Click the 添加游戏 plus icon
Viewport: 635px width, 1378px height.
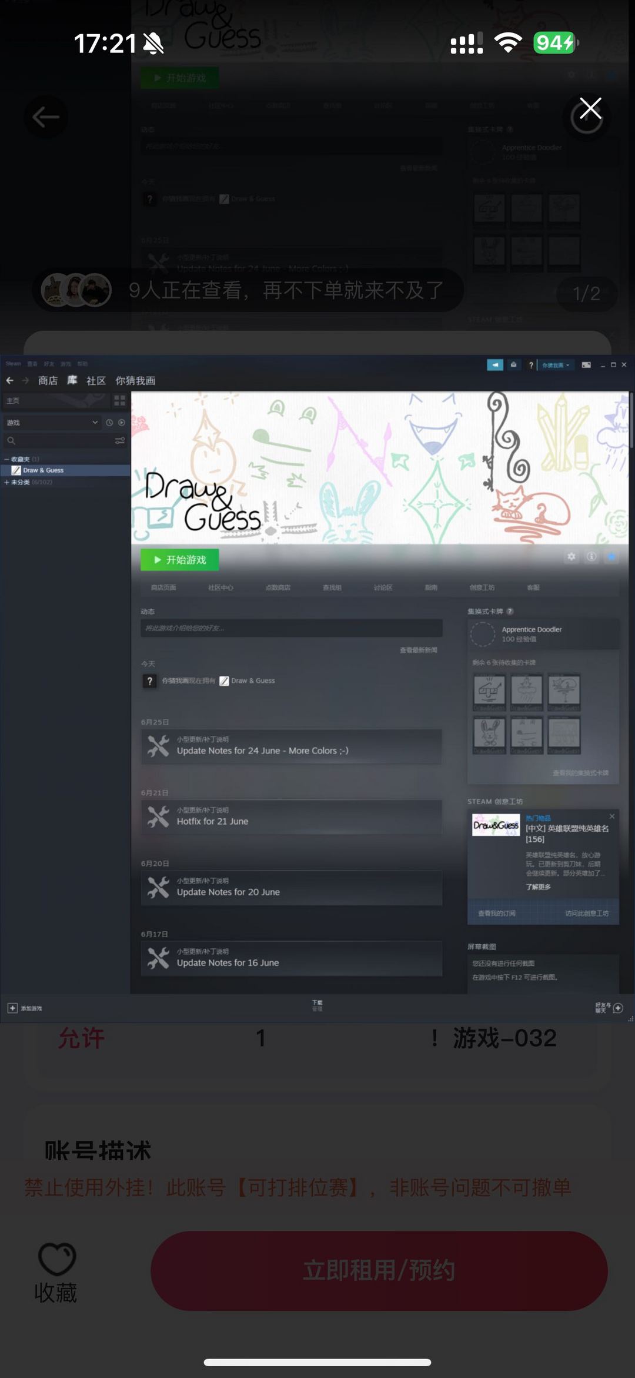[12, 1008]
